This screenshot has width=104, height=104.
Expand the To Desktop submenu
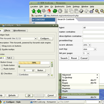(80, 77)
